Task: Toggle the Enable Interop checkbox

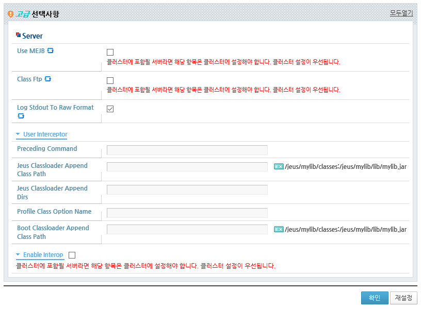Action: coord(72,255)
